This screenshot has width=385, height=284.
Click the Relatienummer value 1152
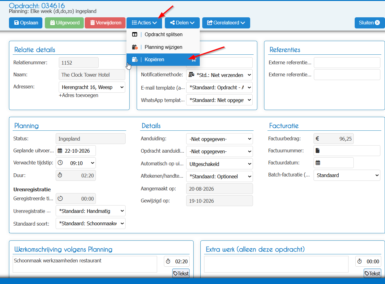pos(79,63)
